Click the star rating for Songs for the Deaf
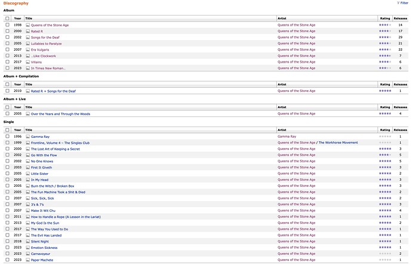The height and width of the screenshot is (265, 412). pos(385,37)
